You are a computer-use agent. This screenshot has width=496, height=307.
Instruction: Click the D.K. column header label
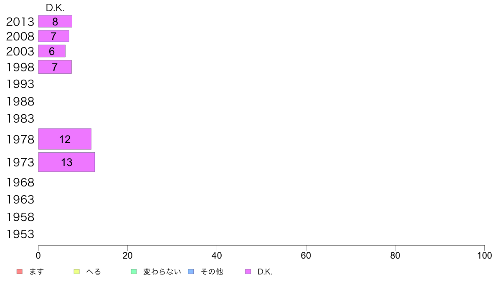(x=55, y=8)
